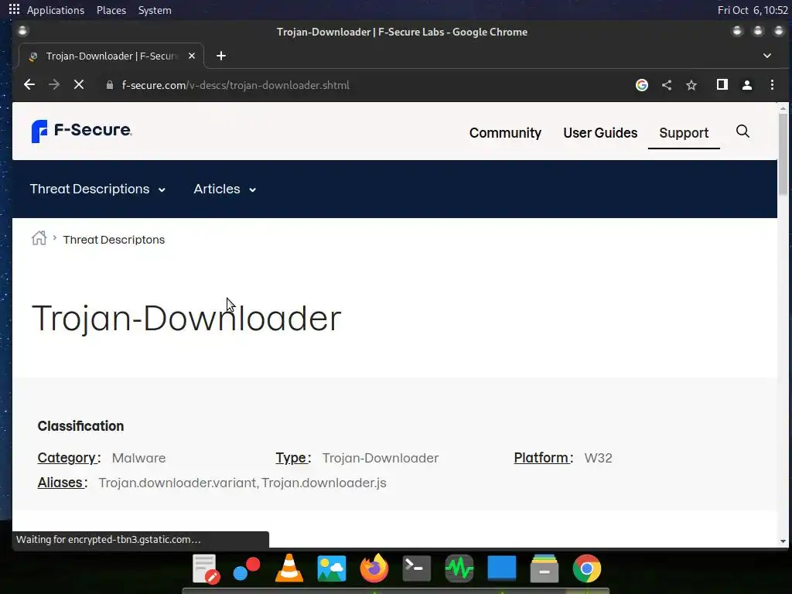Open the tab search dropdown arrow
Image resolution: width=792 pixels, height=594 pixels.
pos(767,56)
